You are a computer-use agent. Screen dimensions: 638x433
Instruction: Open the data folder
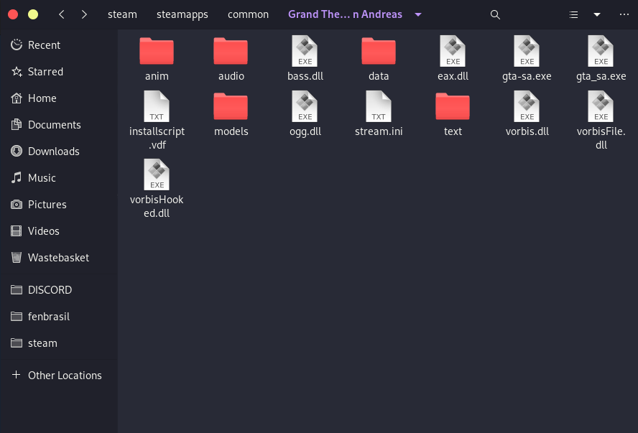pyautogui.click(x=379, y=51)
